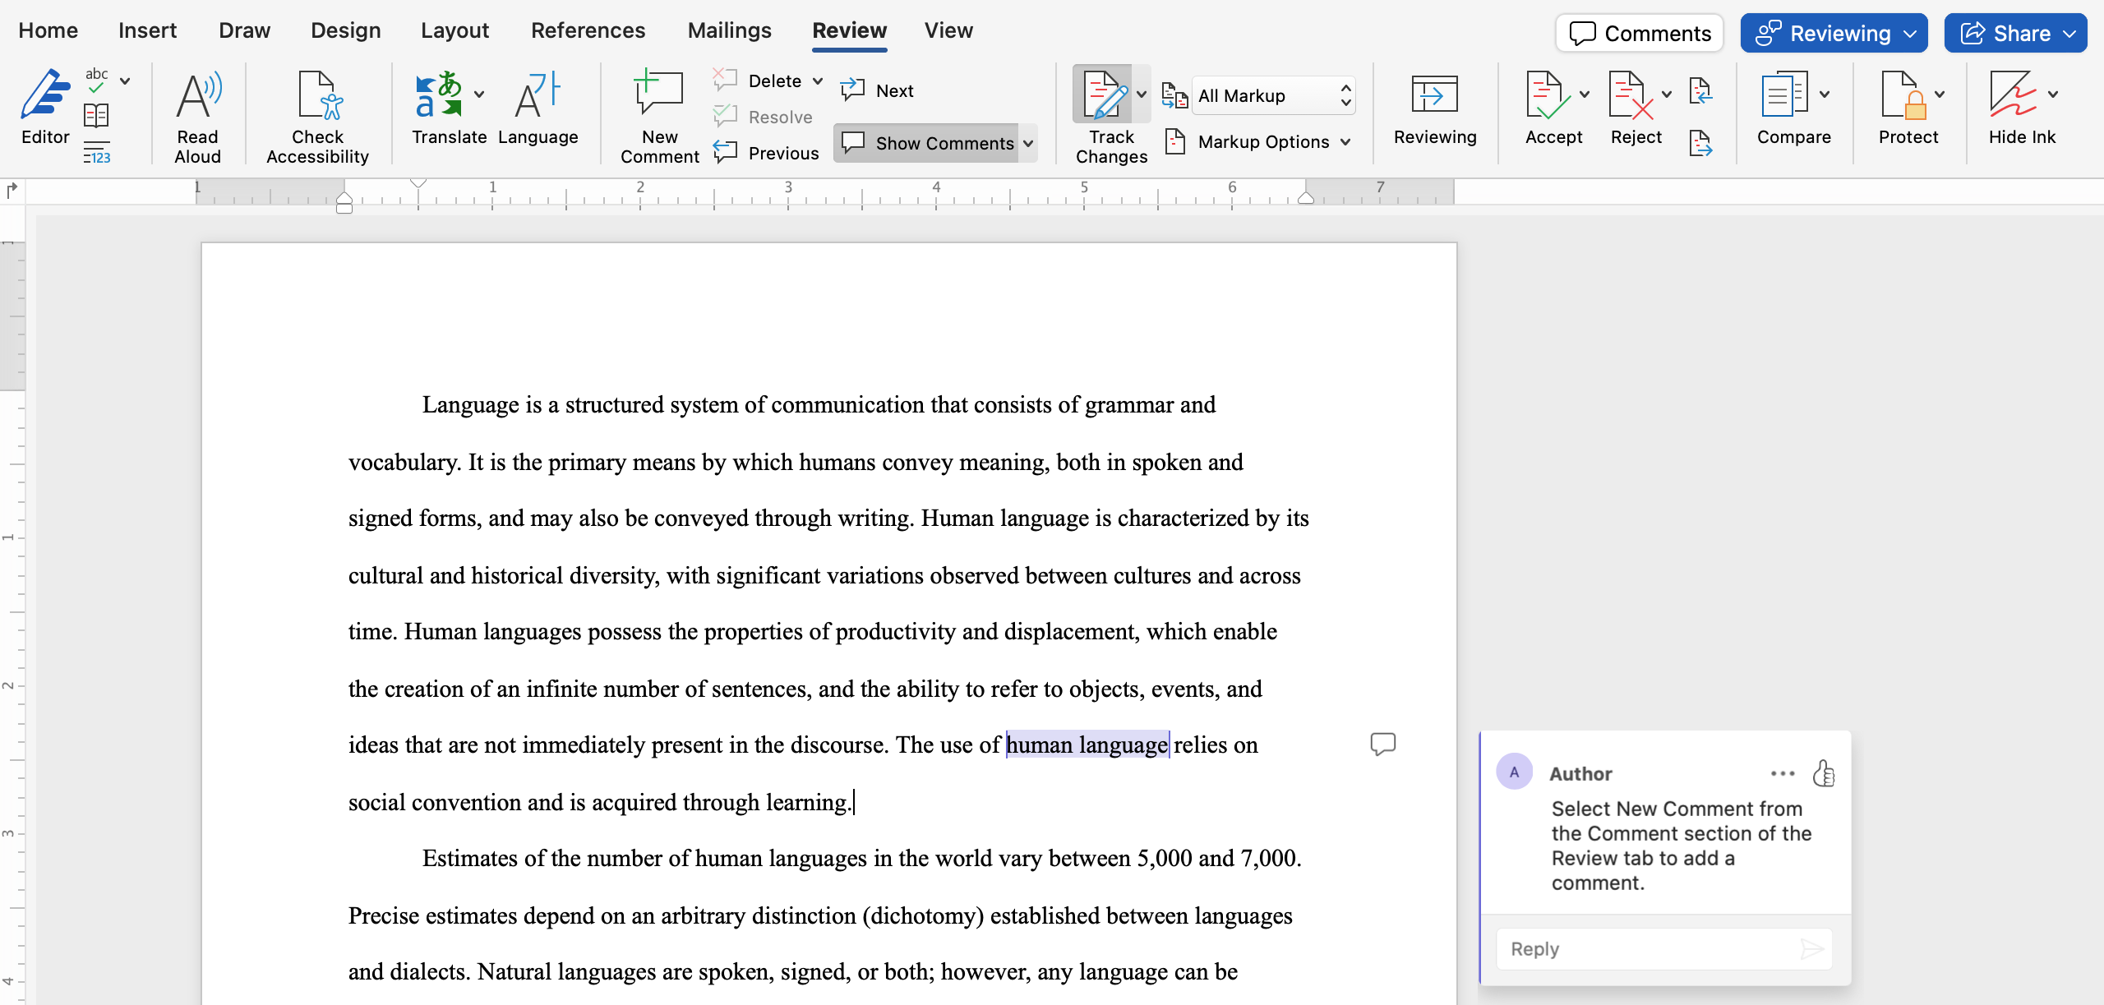Image resolution: width=2104 pixels, height=1005 pixels.
Task: Expand the Reject dropdown arrow
Action: [x=1667, y=95]
